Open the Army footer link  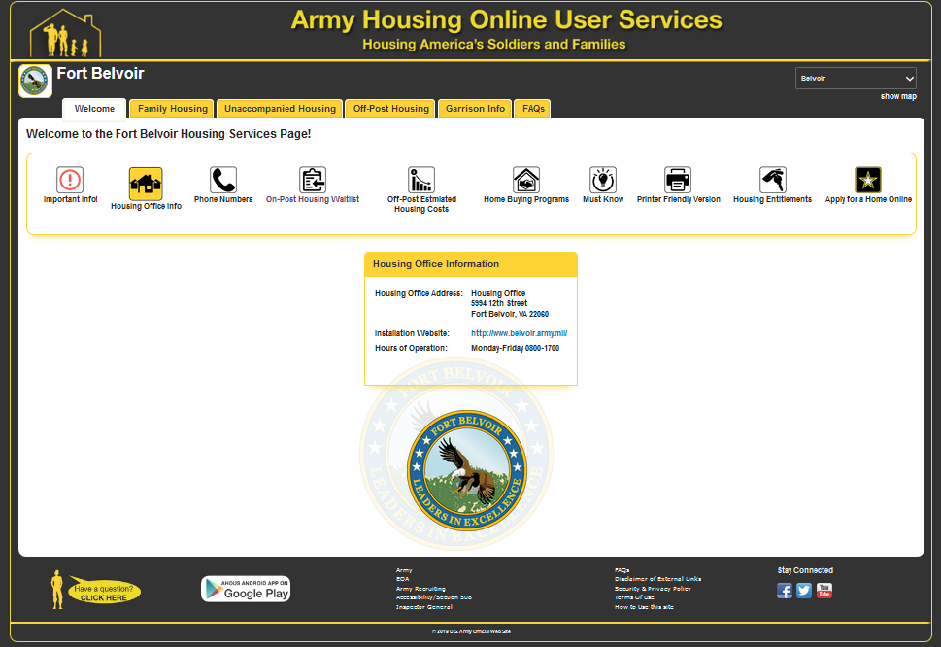404,570
